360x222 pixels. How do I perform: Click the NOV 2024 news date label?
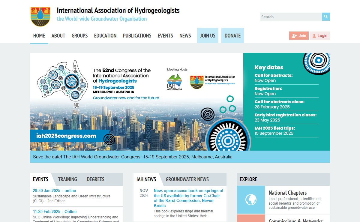[144, 193]
